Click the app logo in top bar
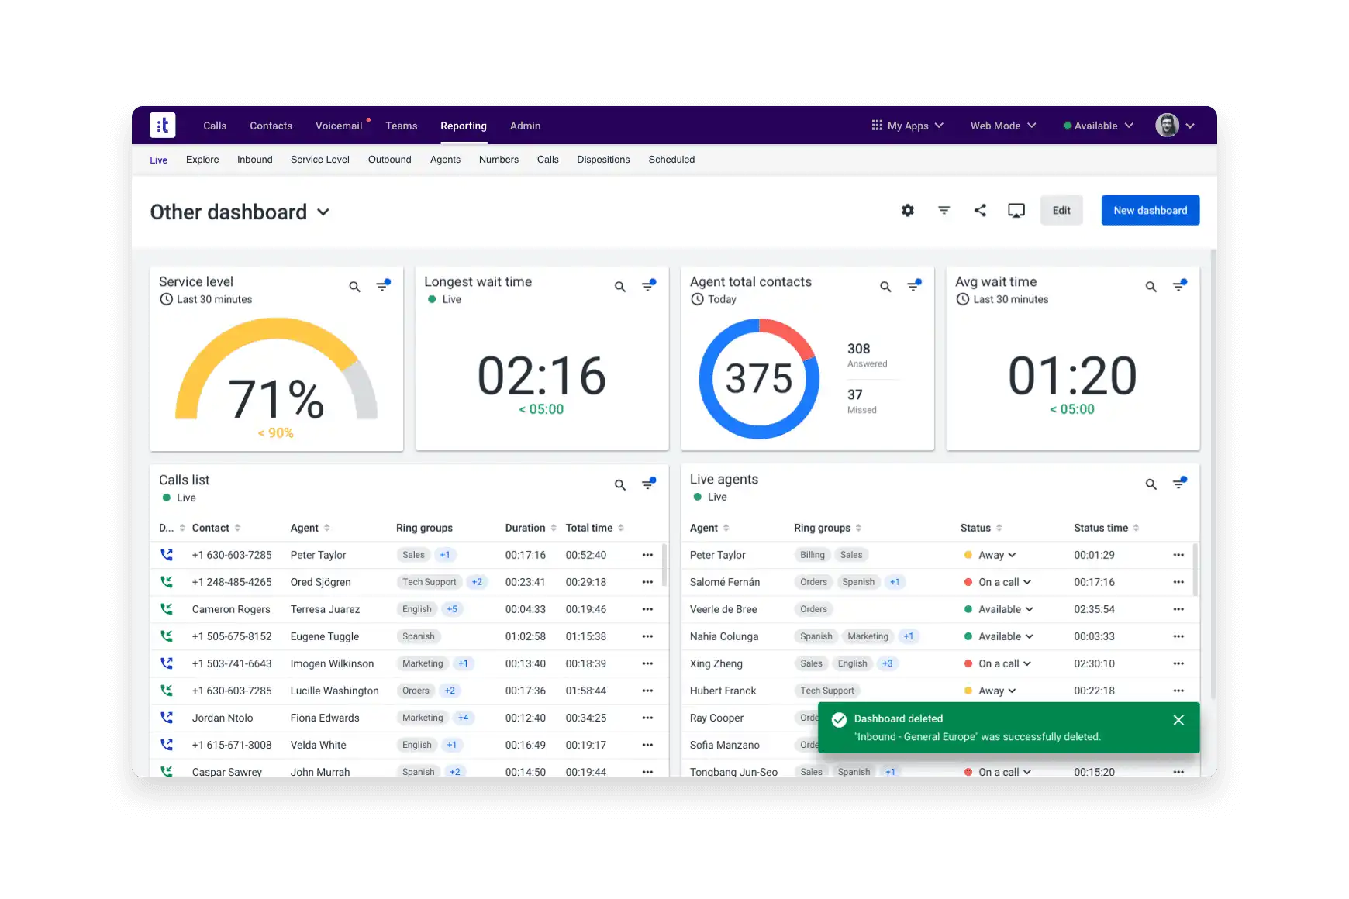Image resolution: width=1349 pixels, height=899 pixels. (x=163, y=126)
